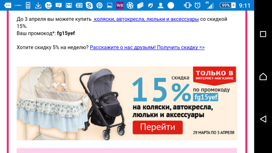Tap the alarm clock status icon

point(197,5)
